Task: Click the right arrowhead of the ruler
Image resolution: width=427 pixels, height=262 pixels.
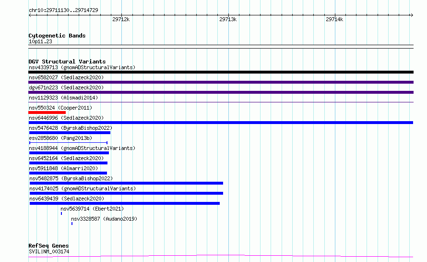Action: coord(412,15)
